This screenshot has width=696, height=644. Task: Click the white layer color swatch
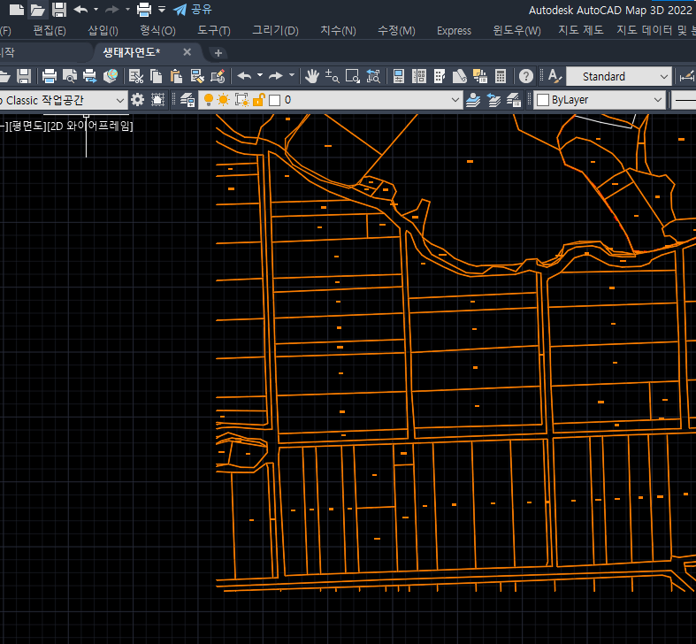274,100
